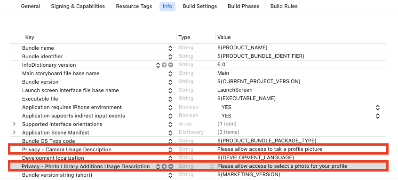398x180 pixels.
Task: Open key stepper for Bundle version
Action: 170,82
